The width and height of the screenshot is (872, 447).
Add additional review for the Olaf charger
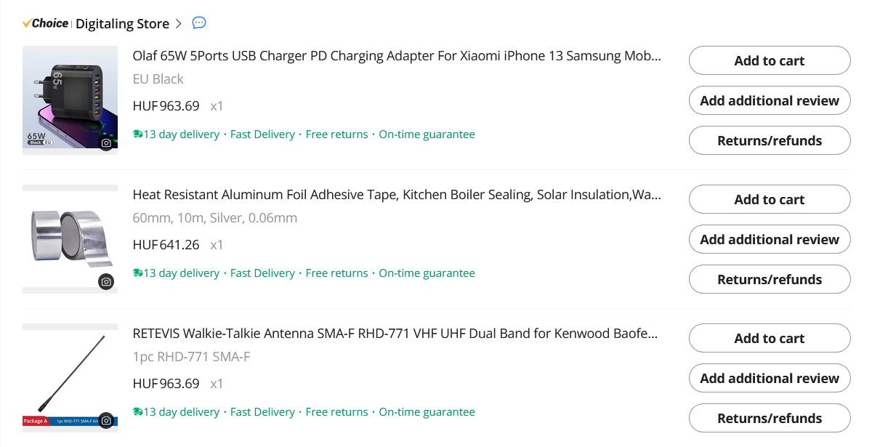pyautogui.click(x=769, y=101)
